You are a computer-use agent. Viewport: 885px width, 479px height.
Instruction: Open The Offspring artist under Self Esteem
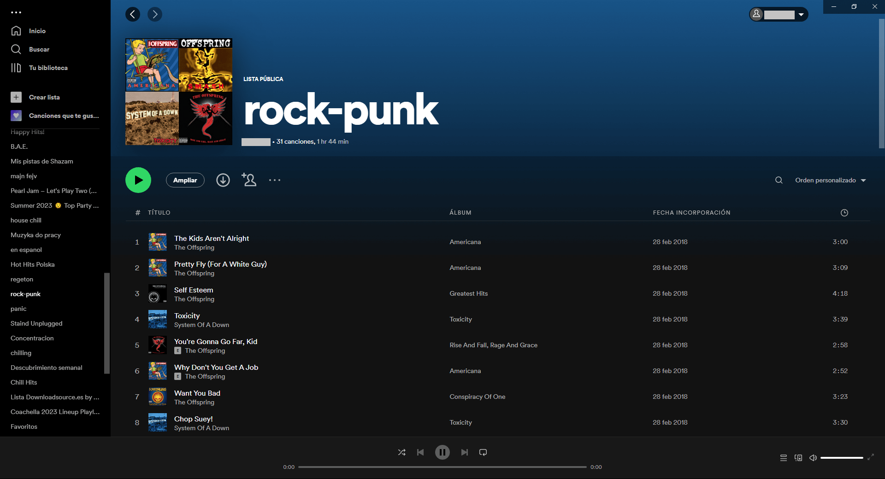pos(194,299)
